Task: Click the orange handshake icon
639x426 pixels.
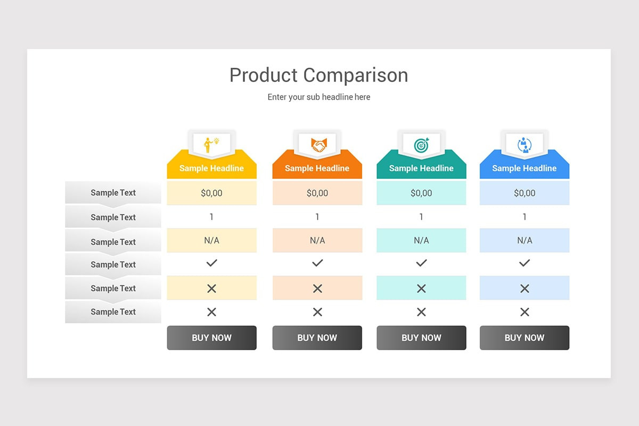Action: [x=318, y=145]
